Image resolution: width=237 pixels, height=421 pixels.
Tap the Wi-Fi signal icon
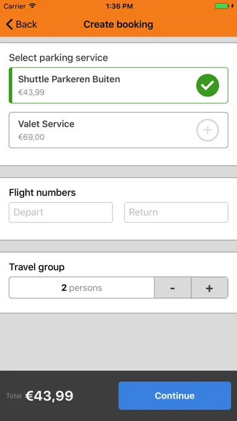[33, 6]
